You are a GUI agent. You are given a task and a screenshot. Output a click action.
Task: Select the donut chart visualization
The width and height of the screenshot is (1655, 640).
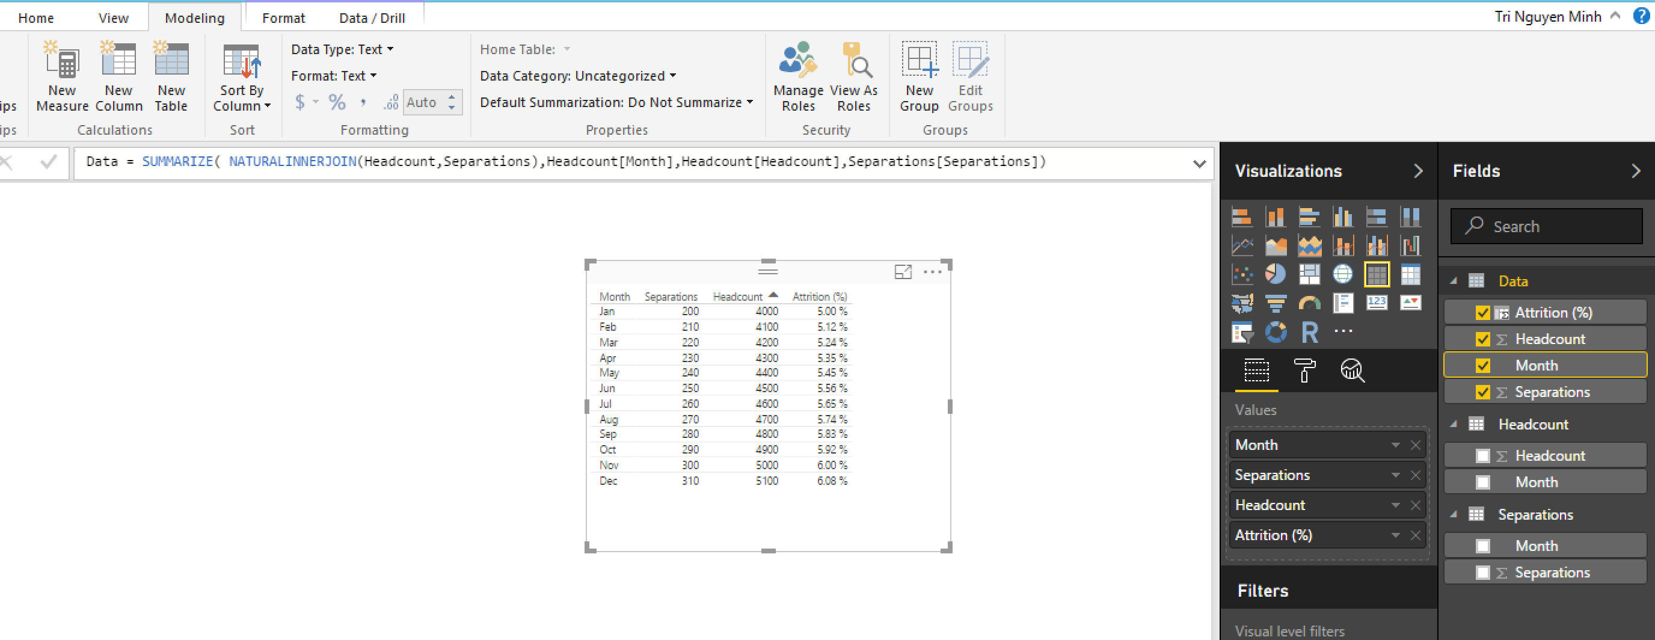click(x=1276, y=331)
